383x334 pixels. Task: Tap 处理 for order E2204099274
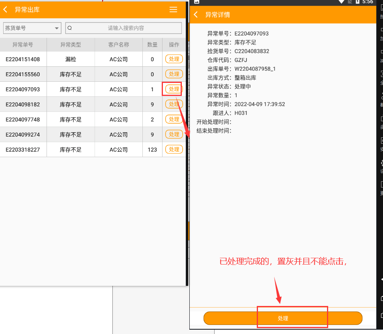coord(174,134)
